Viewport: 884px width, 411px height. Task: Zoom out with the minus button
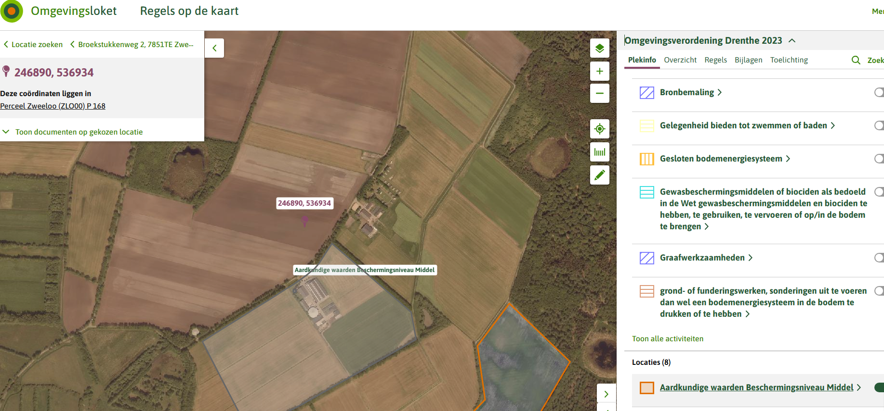pos(600,93)
